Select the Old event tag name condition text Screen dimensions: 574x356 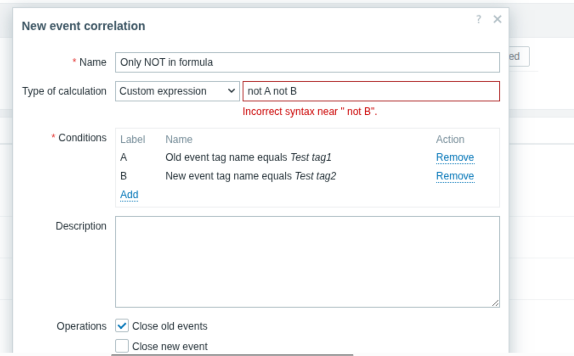tap(248, 157)
